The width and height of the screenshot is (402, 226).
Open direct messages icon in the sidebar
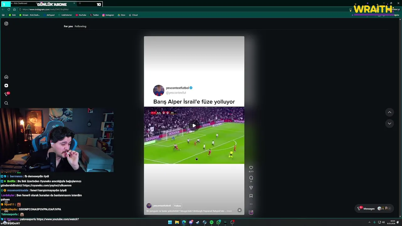[6, 94]
